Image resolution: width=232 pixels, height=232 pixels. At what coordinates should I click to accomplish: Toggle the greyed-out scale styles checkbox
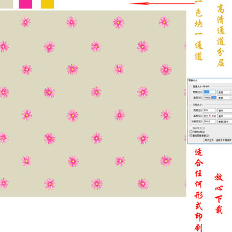click(191, 128)
